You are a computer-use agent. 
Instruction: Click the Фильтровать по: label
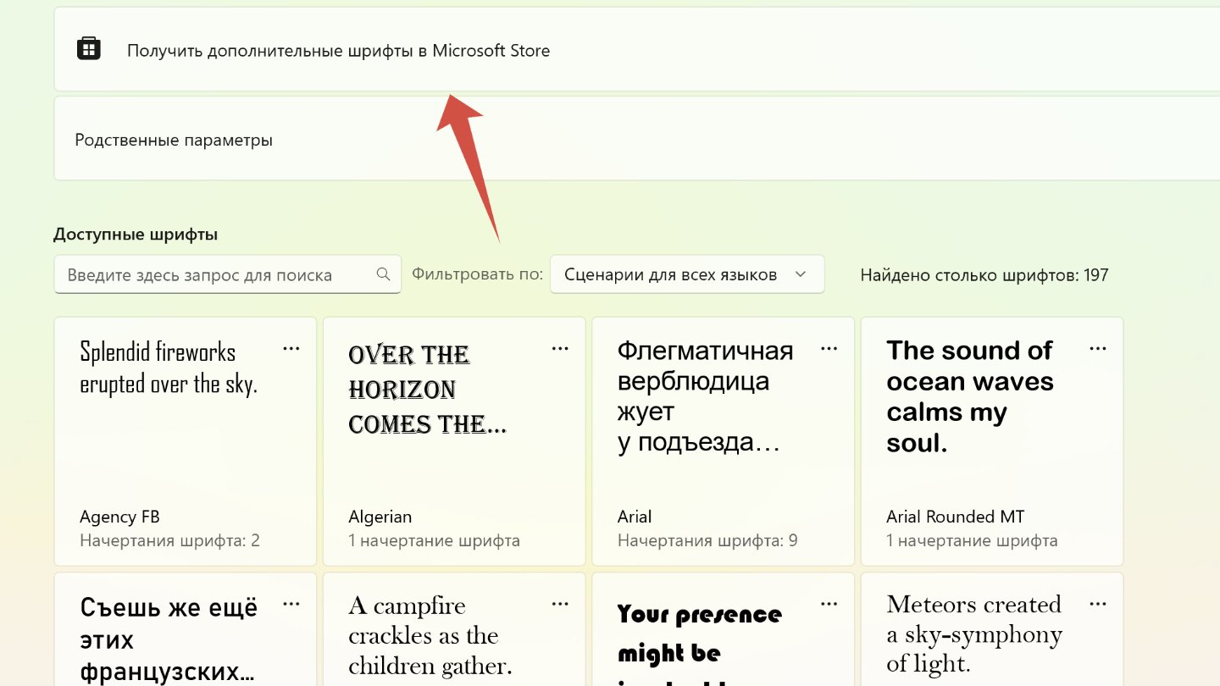tap(478, 274)
